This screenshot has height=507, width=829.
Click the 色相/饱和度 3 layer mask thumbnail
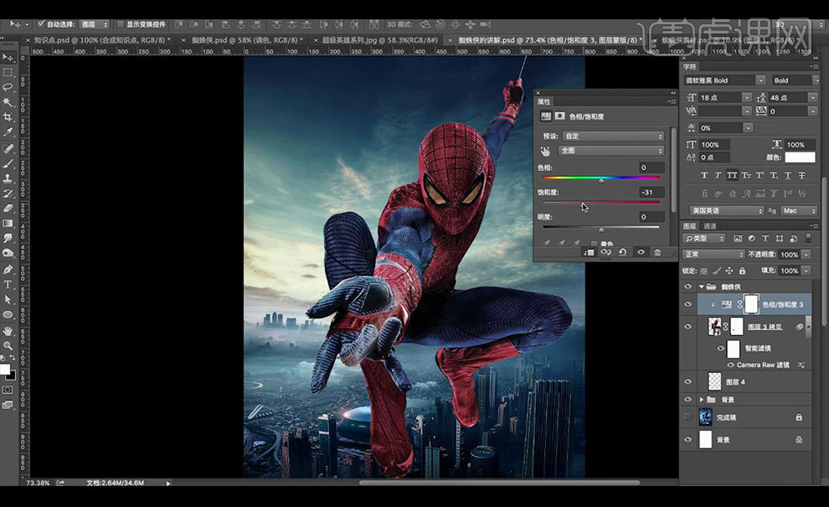coord(751,304)
